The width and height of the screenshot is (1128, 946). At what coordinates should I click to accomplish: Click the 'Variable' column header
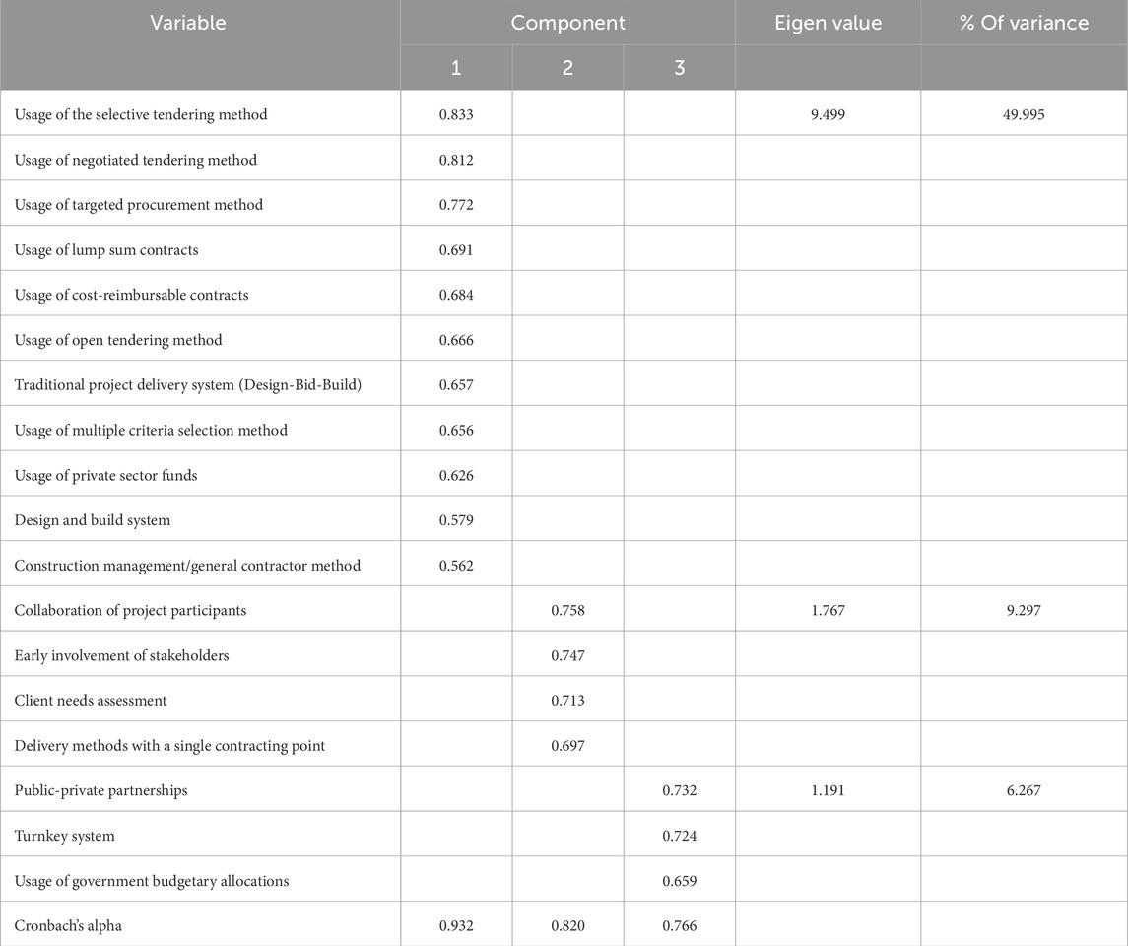188,23
